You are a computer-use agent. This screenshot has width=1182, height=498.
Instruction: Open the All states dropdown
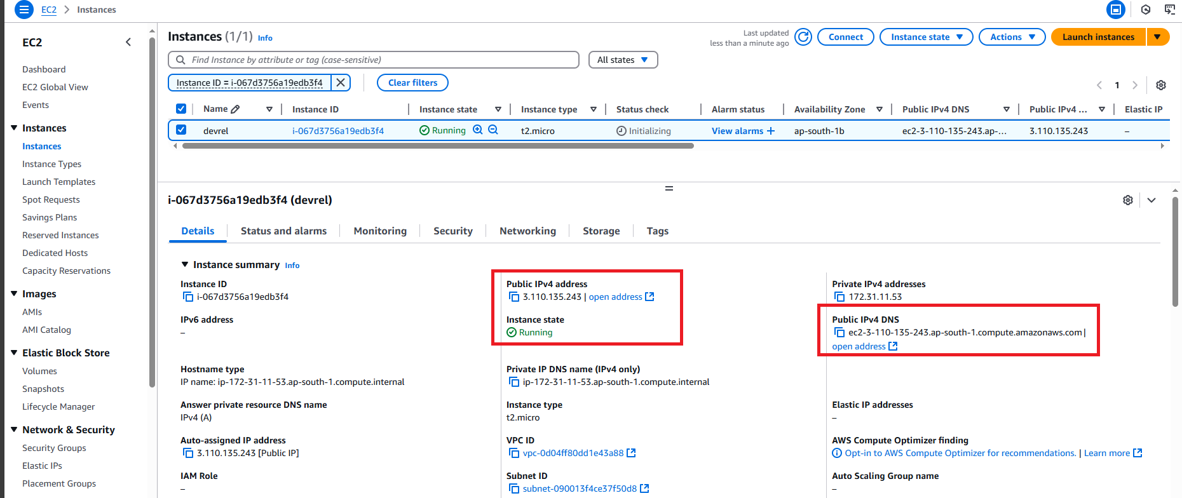coord(623,60)
